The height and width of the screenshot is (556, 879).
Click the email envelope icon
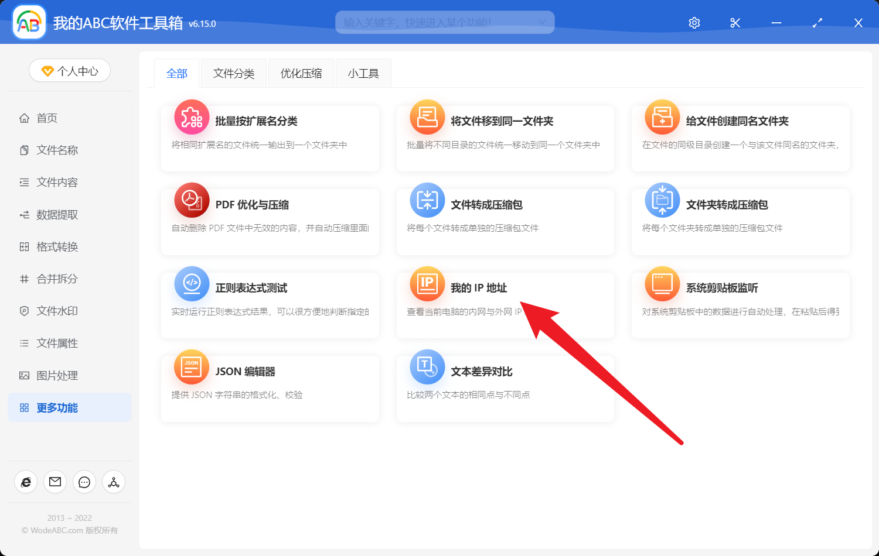coord(55,482)
